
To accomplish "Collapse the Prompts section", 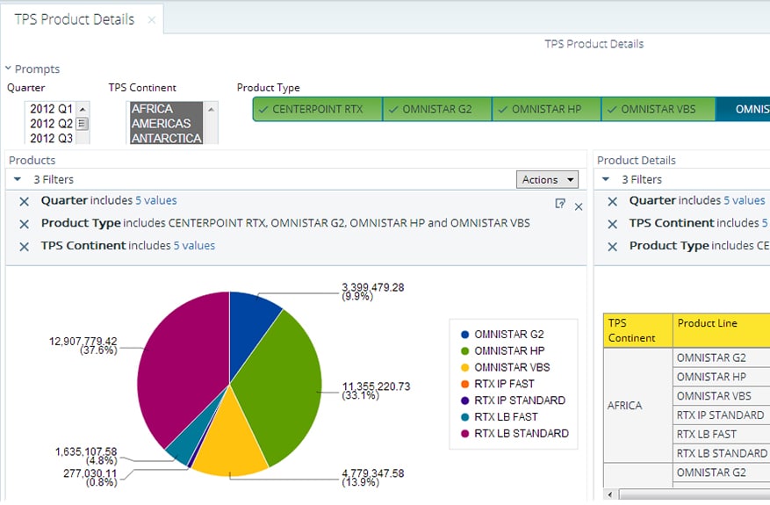I will click(x=9, y=69).
